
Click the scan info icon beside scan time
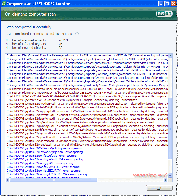pos(77,34)
